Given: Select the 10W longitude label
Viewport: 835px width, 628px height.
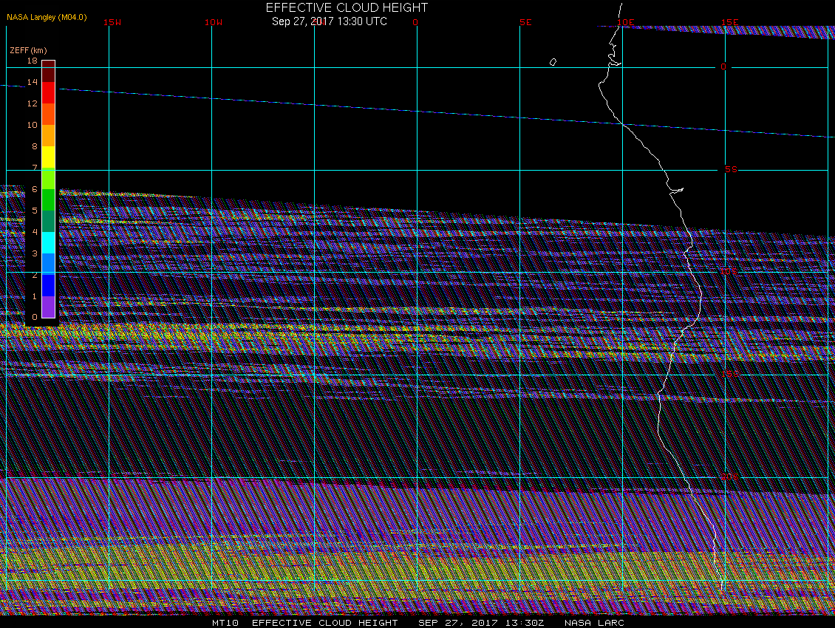Looking at the screenshot, I should [214, 22].
